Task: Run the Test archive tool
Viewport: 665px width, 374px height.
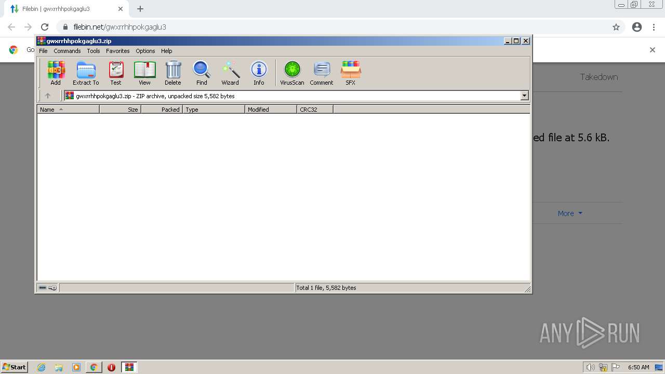Action: coord(116,73)
